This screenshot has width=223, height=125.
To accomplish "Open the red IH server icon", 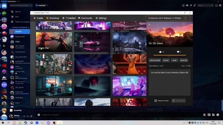I will coord(4,66).
